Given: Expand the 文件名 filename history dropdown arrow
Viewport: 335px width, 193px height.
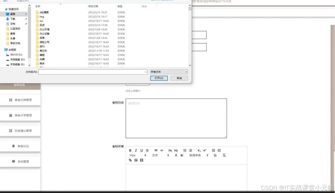Looking at the screenshot, I should tap(146, 72).
